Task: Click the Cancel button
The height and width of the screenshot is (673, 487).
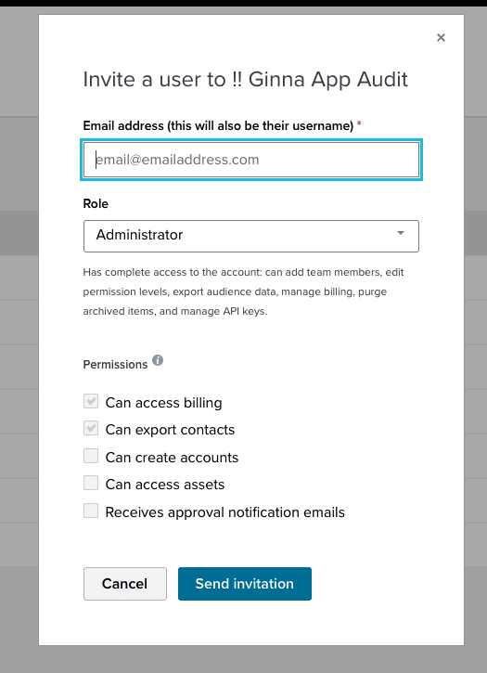Action: [x=125, y=584]
